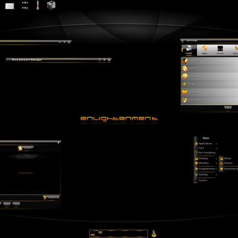Click the virtual desktop pager
The width and height of the screenshot is (238, 238).
[x=118, y=233]
